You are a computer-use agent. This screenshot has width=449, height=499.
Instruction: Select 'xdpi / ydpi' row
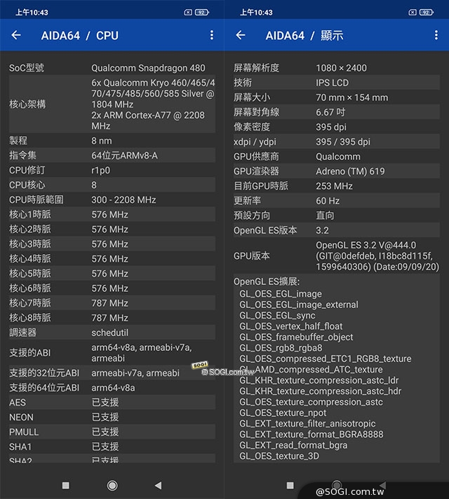(337, 142)
